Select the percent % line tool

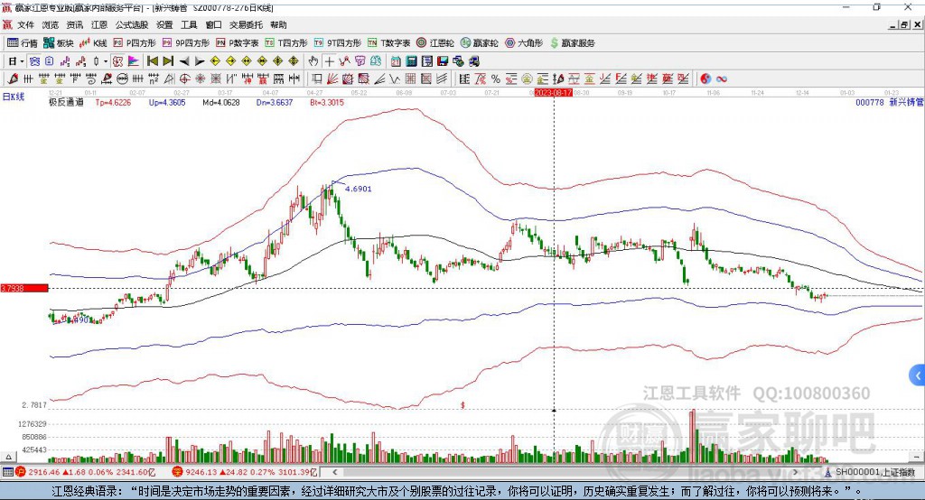click(x=496, y=79)
